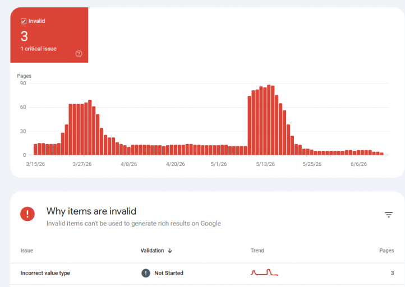Select the red Invalid summary card

point(49,35)
